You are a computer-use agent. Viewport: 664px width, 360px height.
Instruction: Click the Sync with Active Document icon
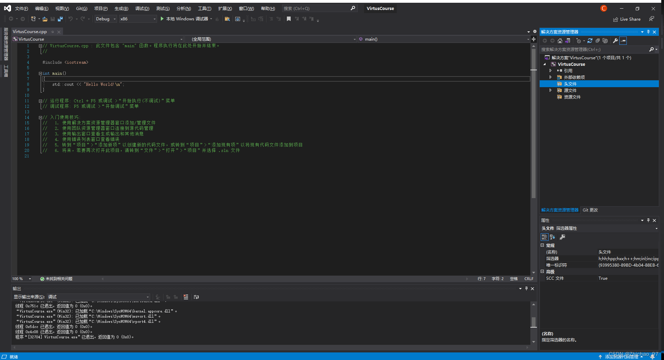pyautogui.click(x=568, y=41)
